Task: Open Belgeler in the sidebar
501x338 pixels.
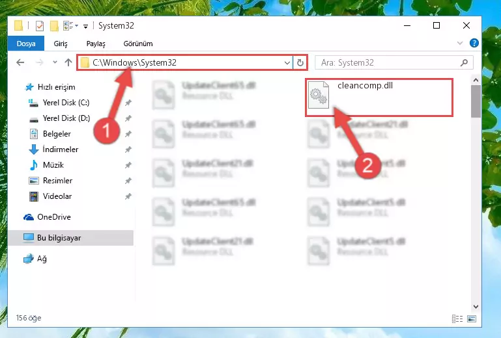Action: coord(57,134)
